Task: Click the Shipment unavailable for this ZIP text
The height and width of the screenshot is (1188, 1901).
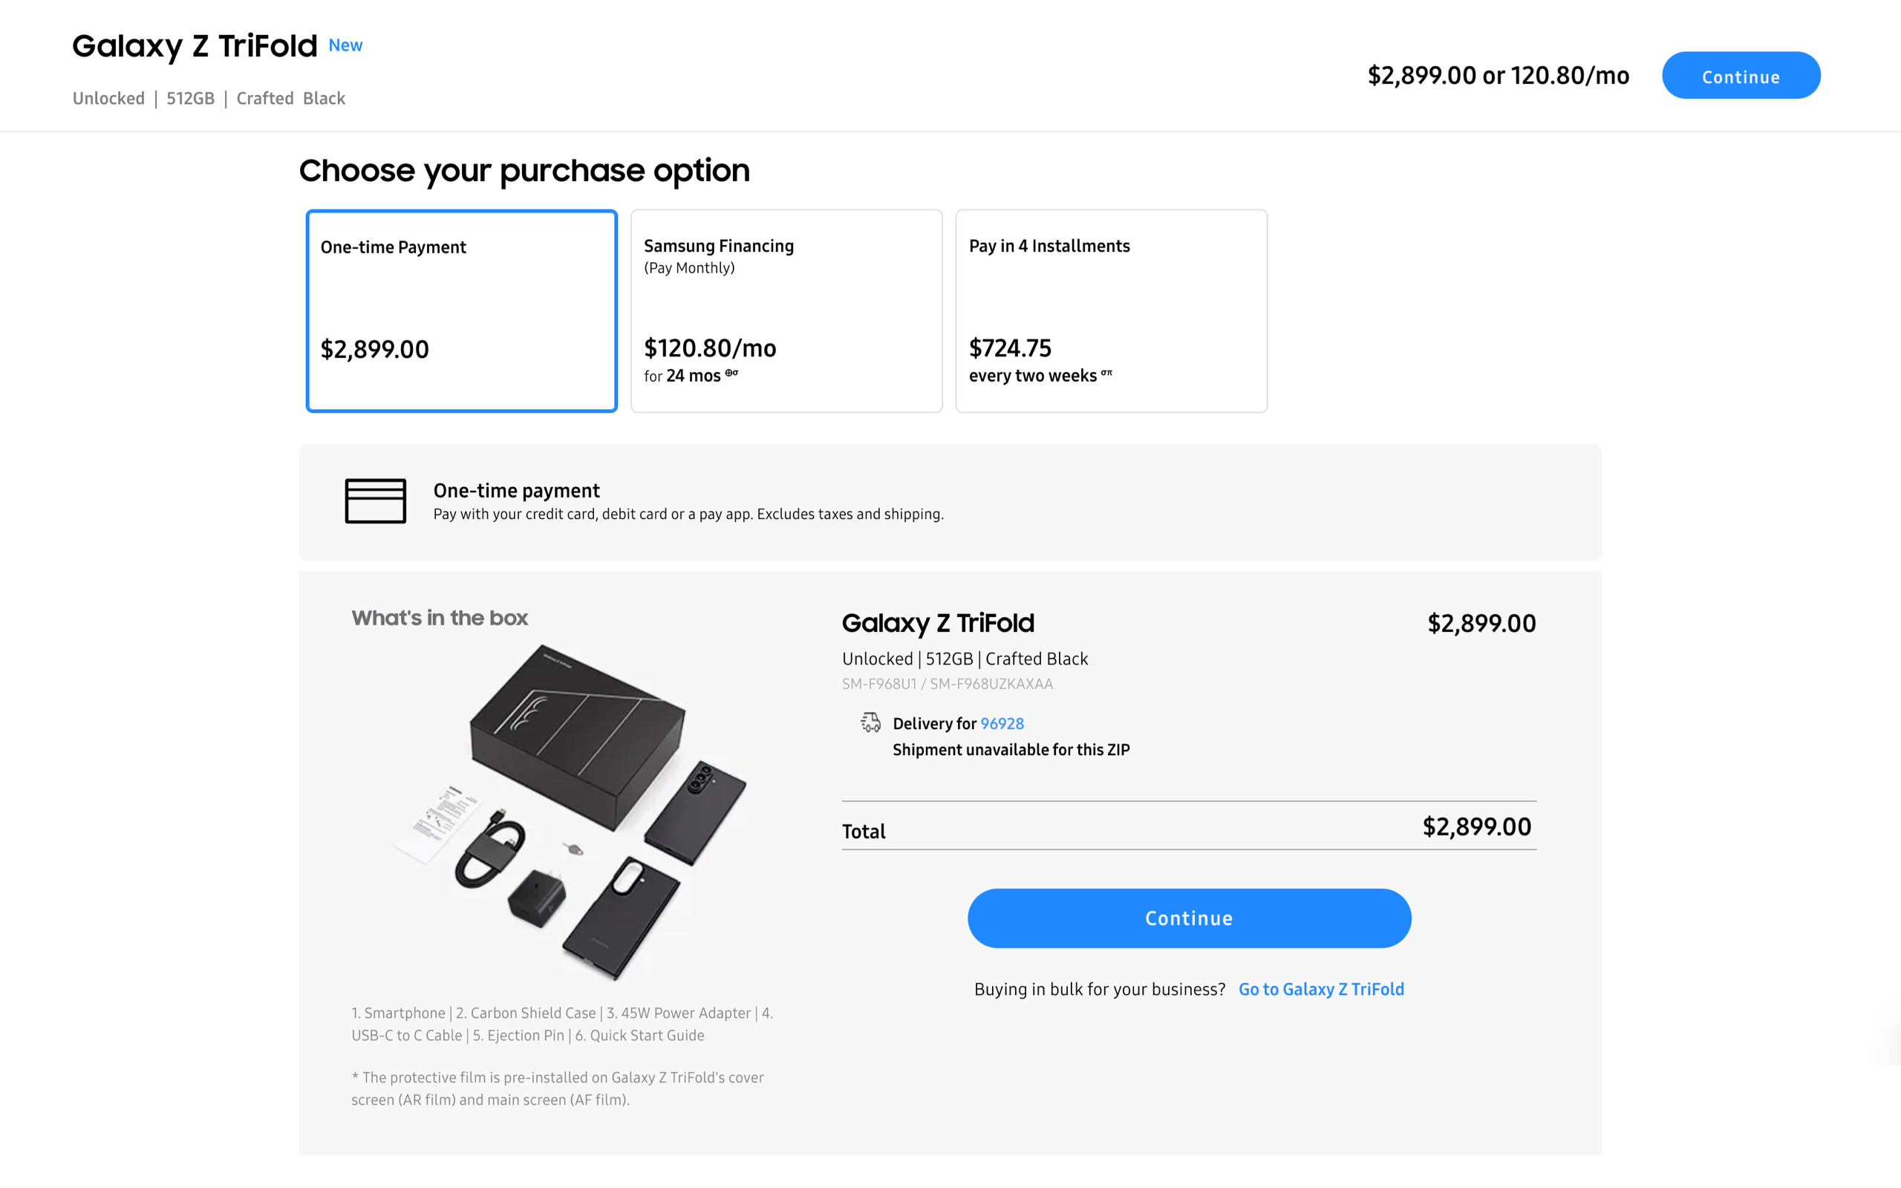Action: coord(1010,748)
